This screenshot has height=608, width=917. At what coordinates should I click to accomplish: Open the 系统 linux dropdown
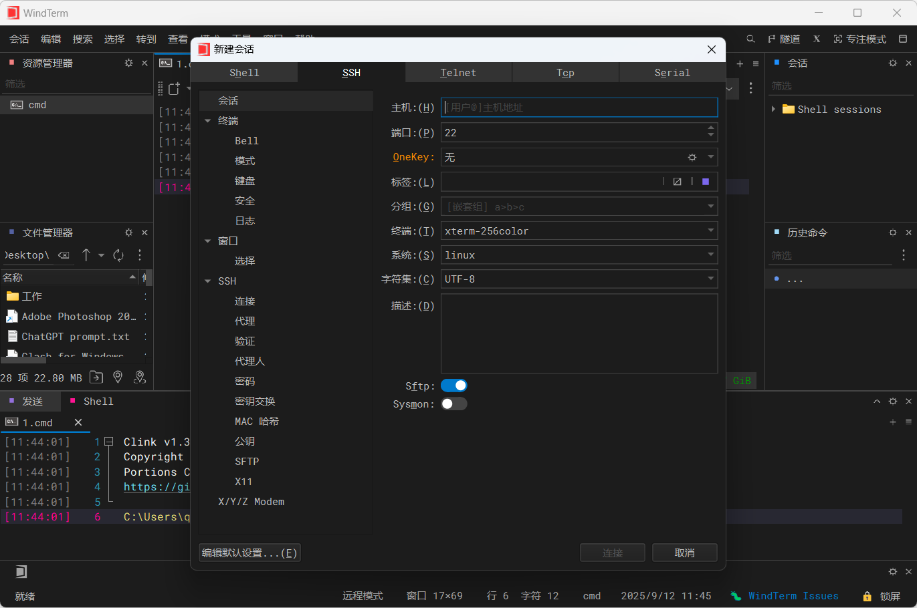(x=710, y=255)
